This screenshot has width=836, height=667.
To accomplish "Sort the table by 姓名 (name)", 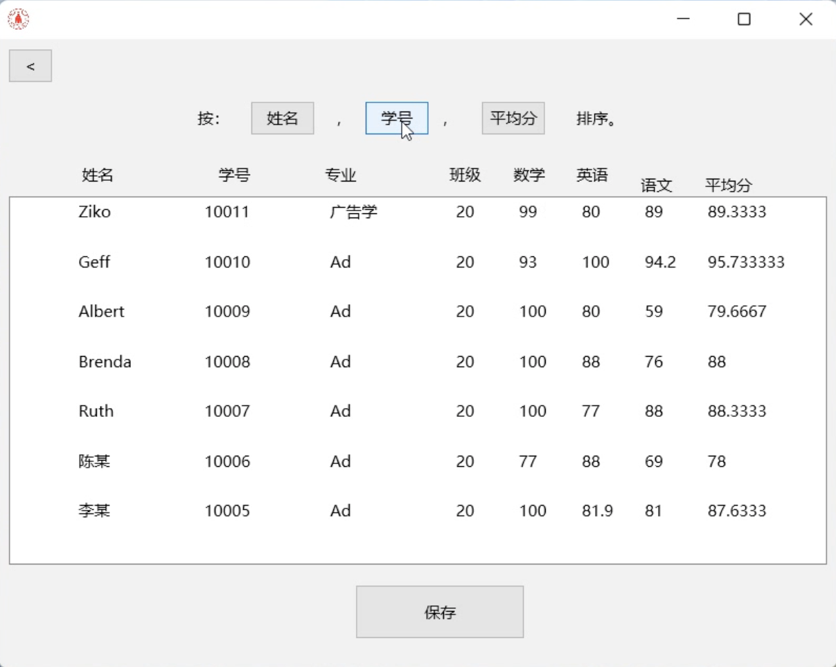I will (x=282, y=118).
